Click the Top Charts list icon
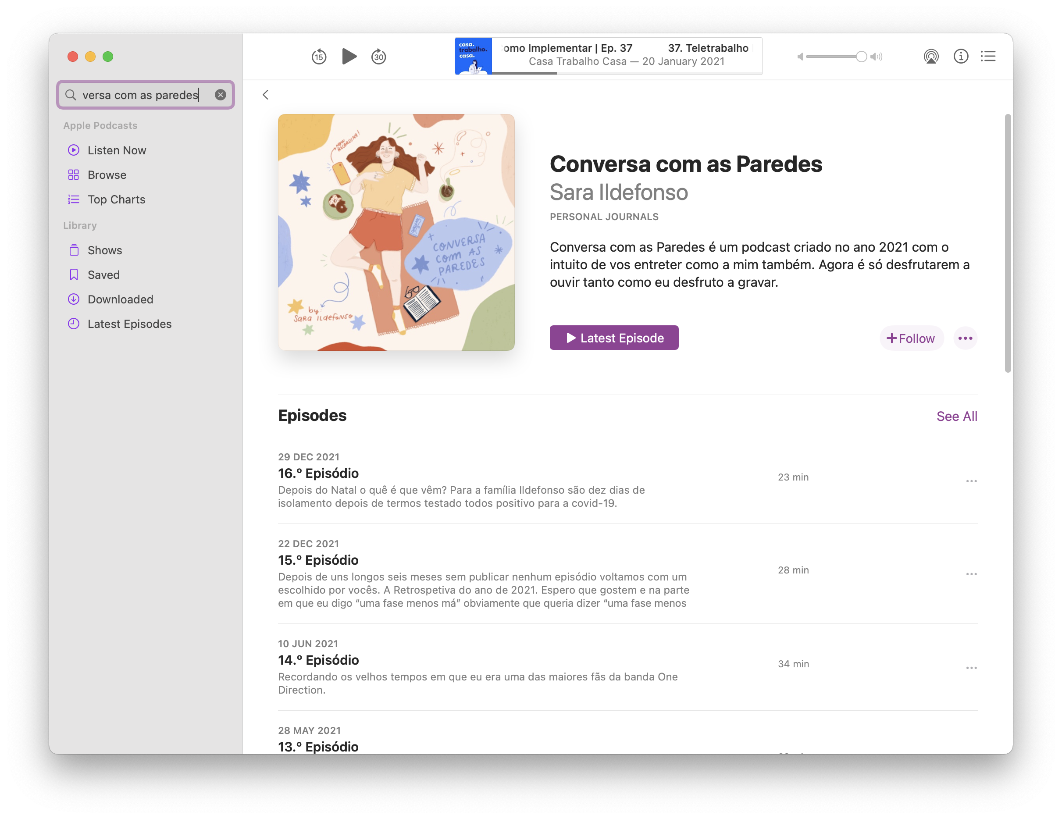 click(73, 199)
